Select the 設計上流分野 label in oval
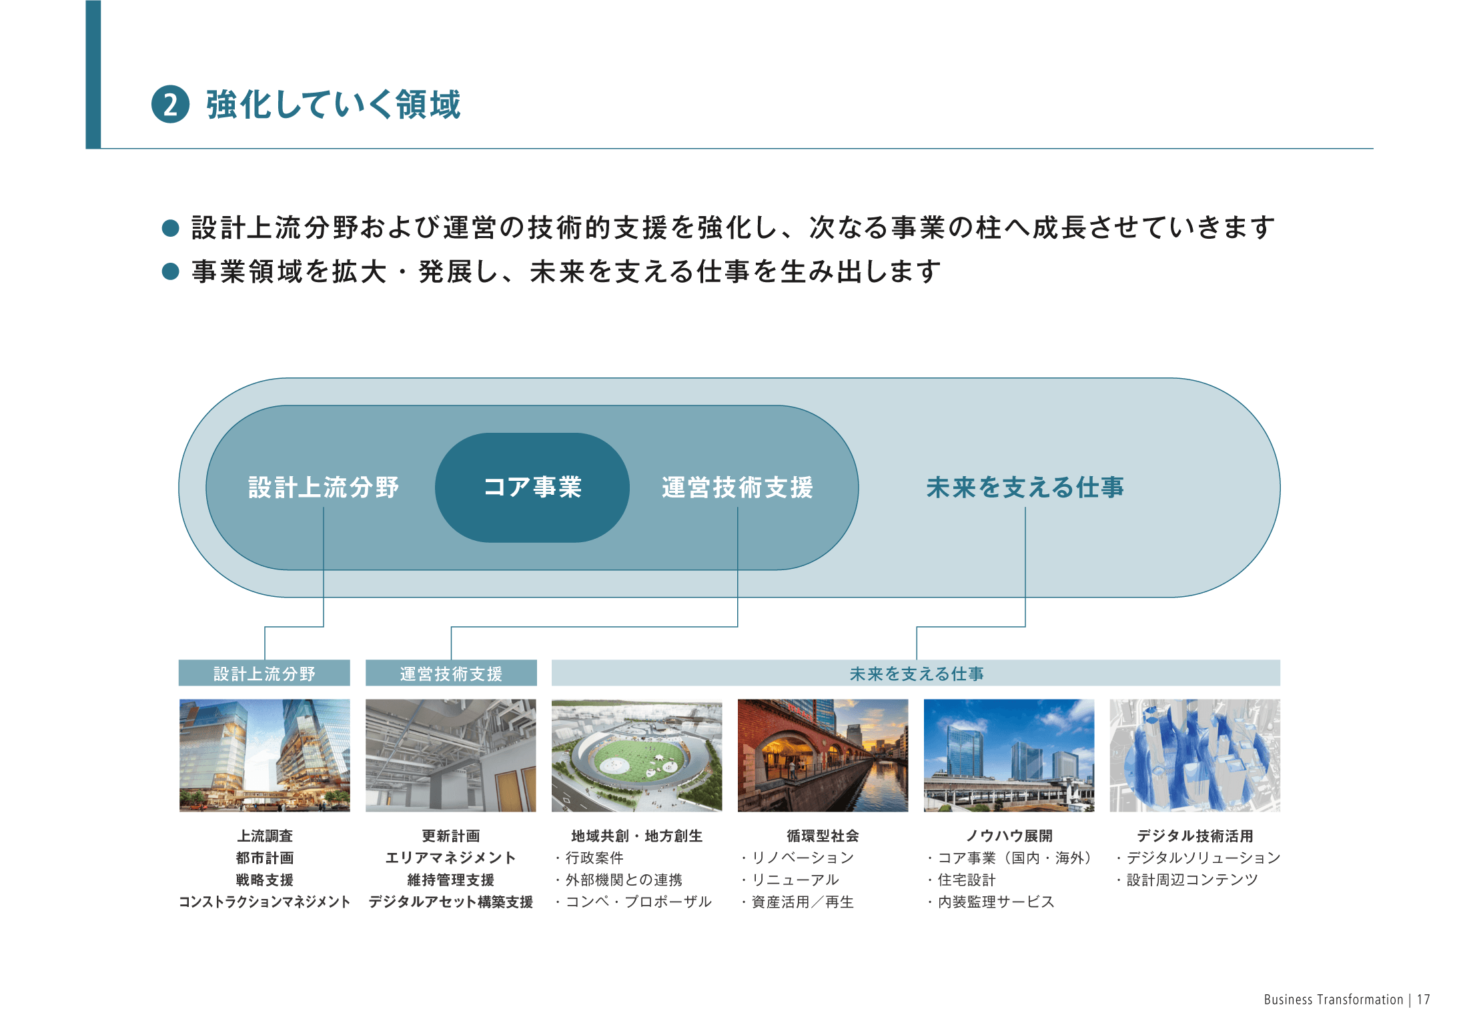 coord(324,487)
